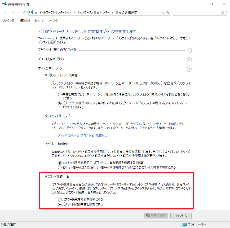Expand the ゲストまたはパブリック section

189,60
